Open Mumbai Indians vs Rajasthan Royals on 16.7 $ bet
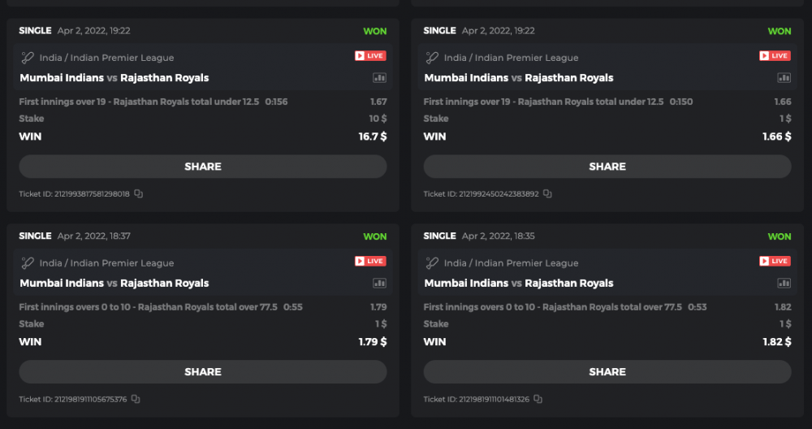The width and height of the screenshot is (812, 429). 114,78
